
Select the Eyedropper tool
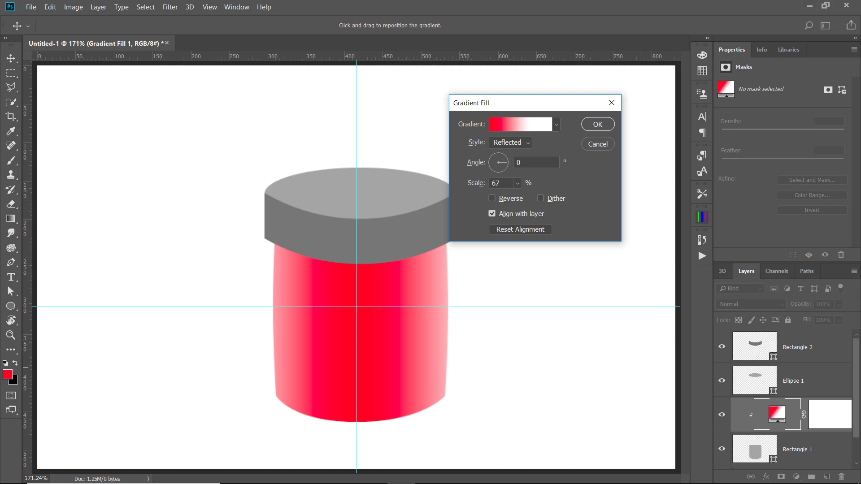pyautogui.click(x=11, y=131)
